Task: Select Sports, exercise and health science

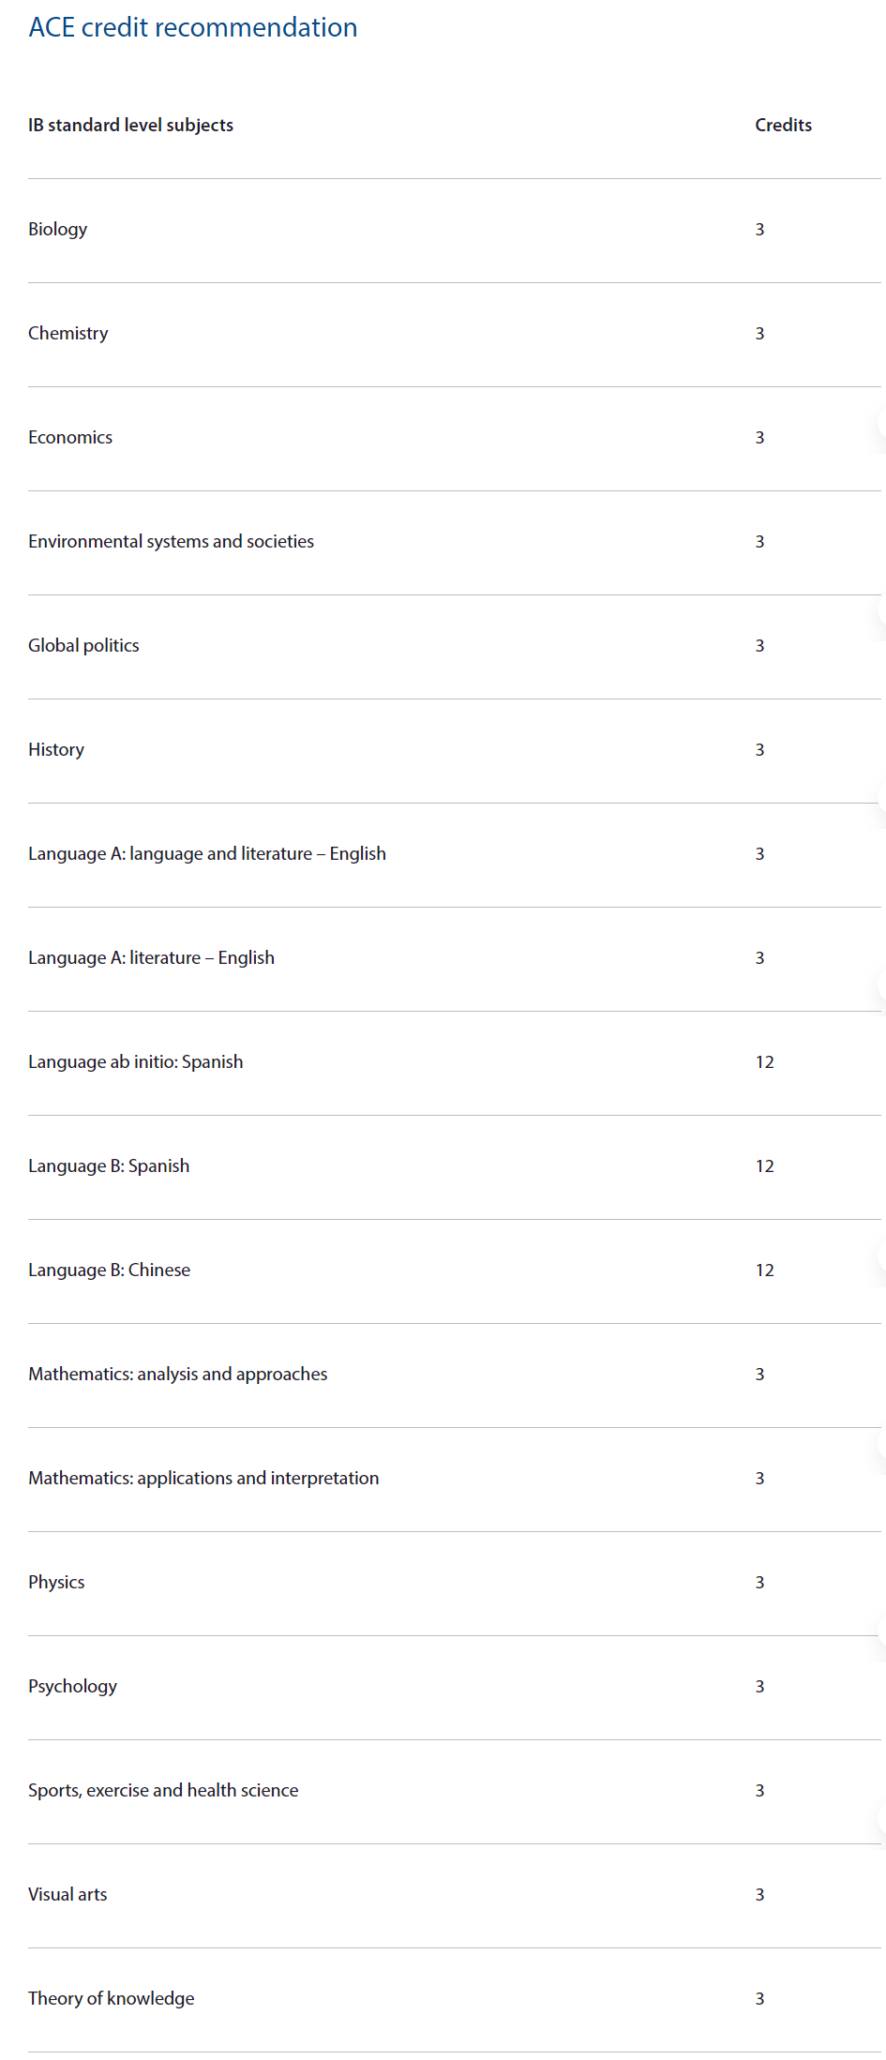Action: click(x=163, y=1791)
